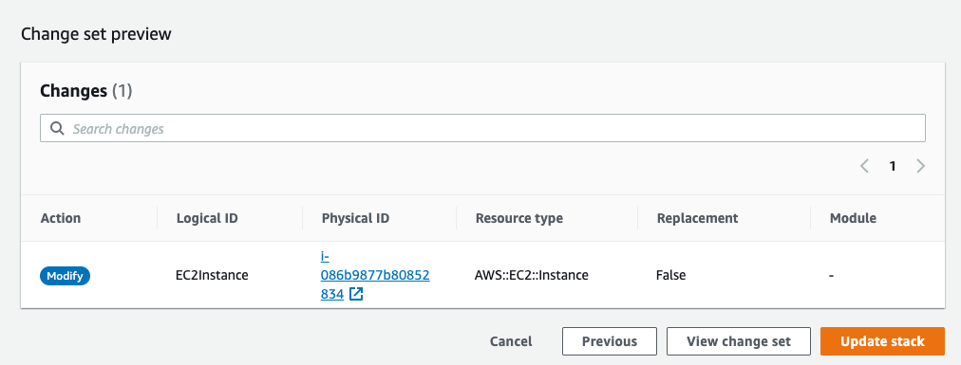Click View change set button
The width and height of the screenshot is (961, 365).
[739, 341]
